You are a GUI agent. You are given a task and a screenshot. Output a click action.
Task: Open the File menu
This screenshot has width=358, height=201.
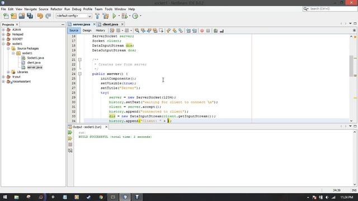pyautogui.click(x=3, y=9)
